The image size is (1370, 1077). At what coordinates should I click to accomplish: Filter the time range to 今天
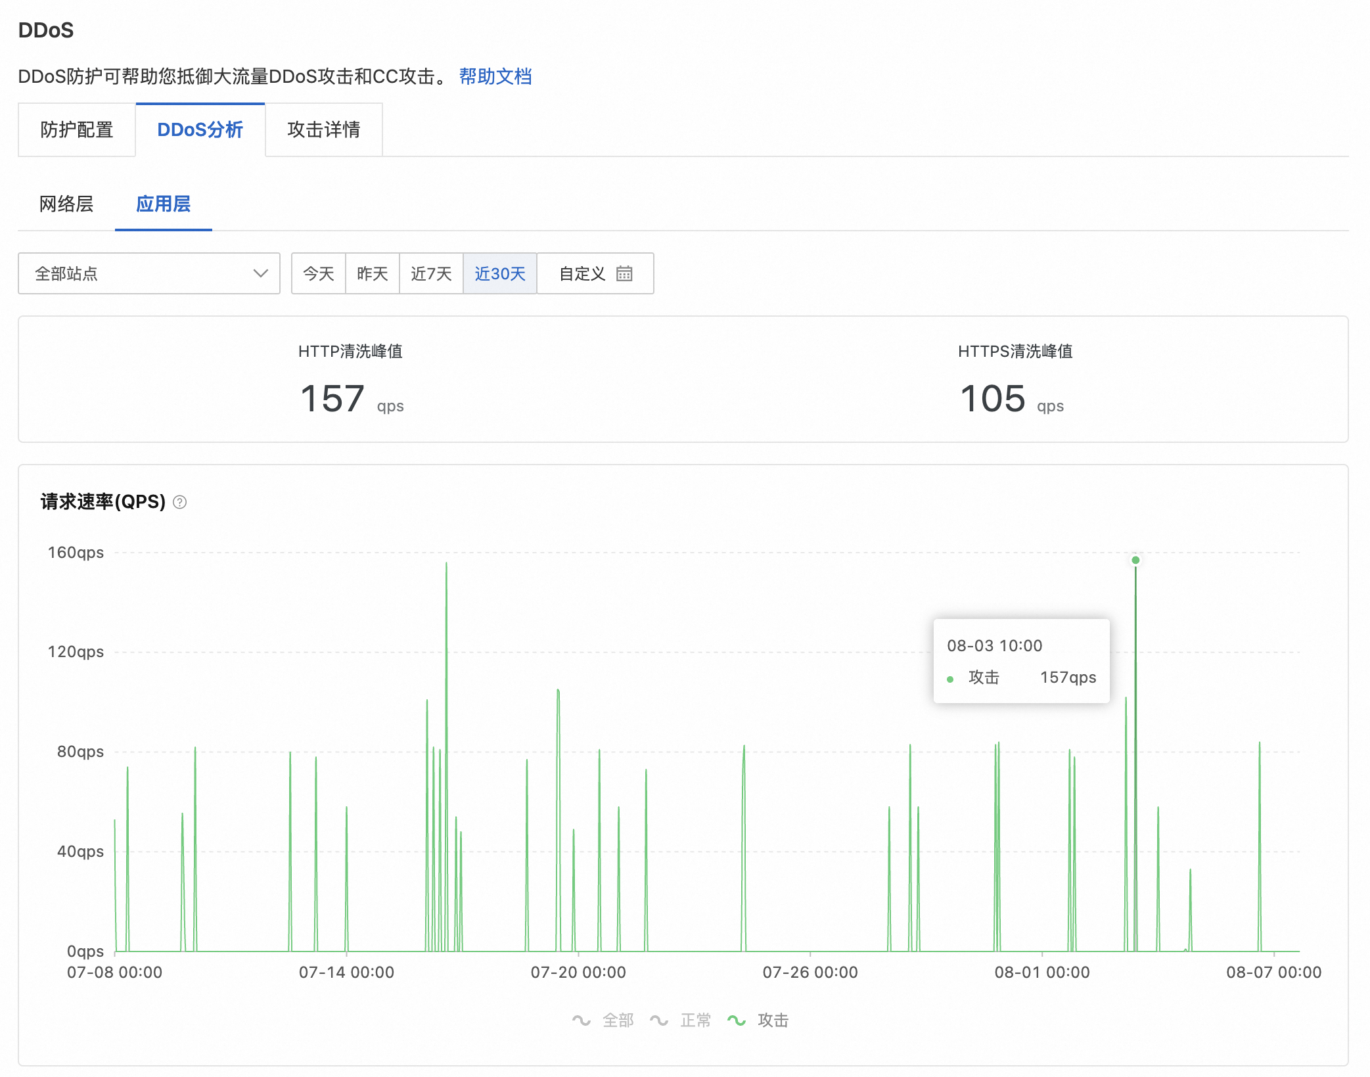click(x=319, y=273)
